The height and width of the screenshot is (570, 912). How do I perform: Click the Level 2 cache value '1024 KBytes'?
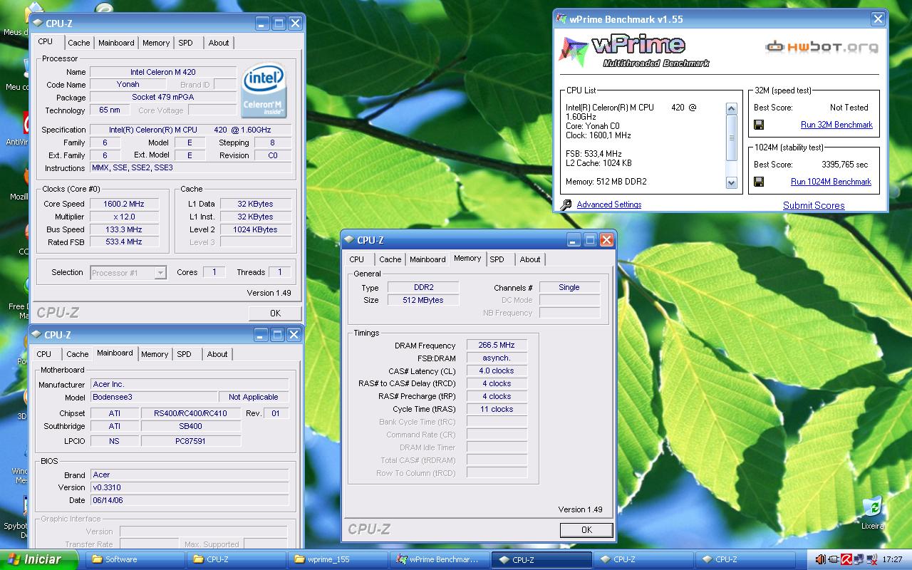coord(256,229)
